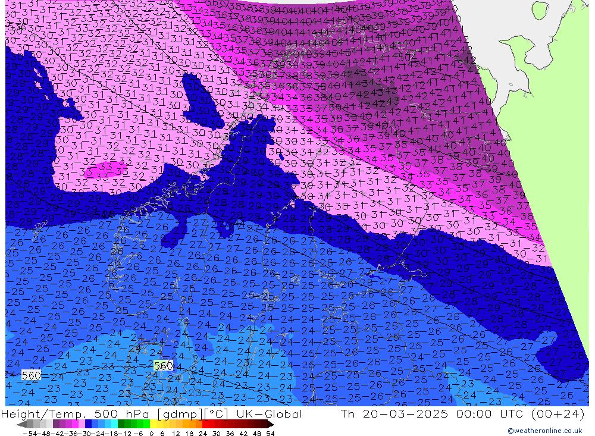
Task: Select the UK-Global model label
Action: point(269,413)
